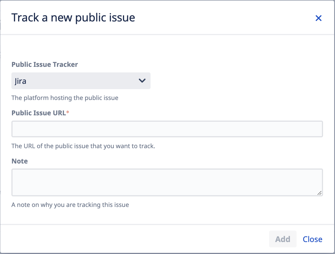335x254 pixels.
Task: Click the helper text about the hosting platform
Action: click(x=65, y=98)
